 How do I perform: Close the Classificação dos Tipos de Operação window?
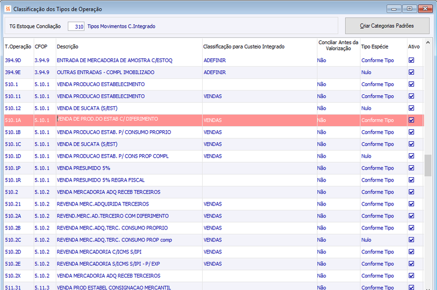coord(425,9)
